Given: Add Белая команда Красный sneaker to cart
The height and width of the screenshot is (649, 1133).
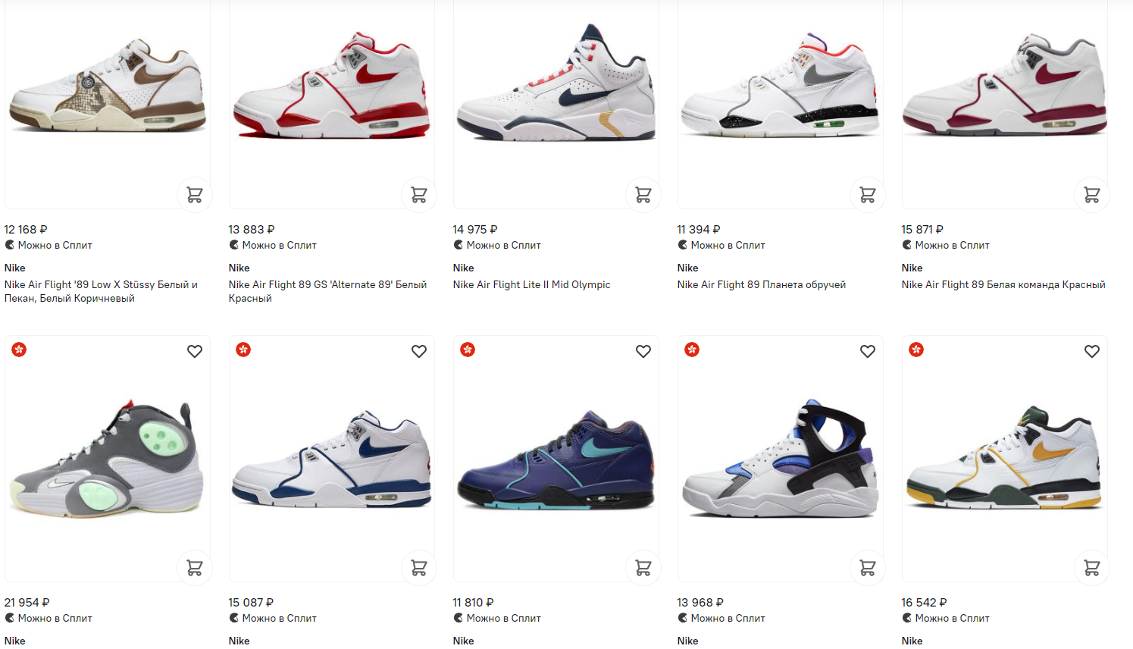Looking at the screenshot, I should coord(1092,195).
